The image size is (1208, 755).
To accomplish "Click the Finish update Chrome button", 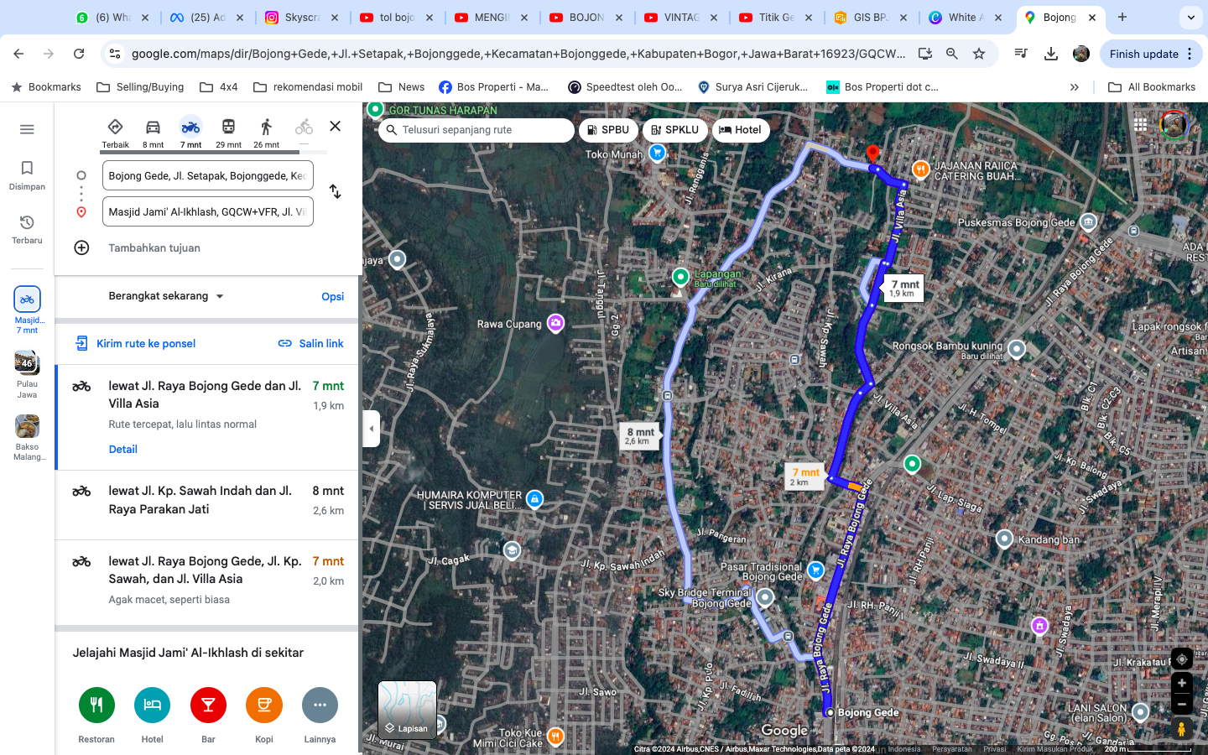I will pos(1150,54).
